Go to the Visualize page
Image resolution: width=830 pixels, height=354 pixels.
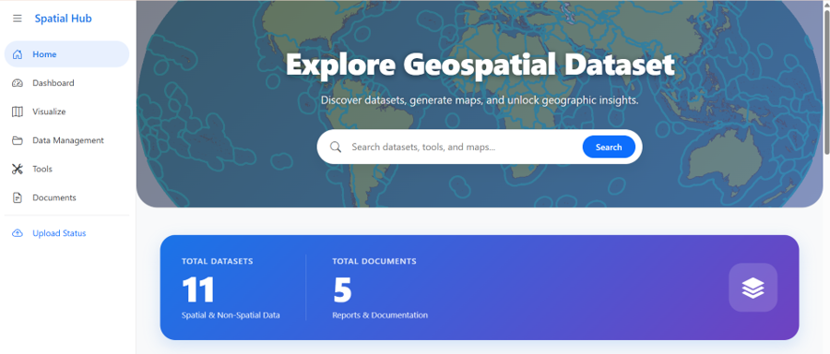pyautogui.click(x=66, y=112)
